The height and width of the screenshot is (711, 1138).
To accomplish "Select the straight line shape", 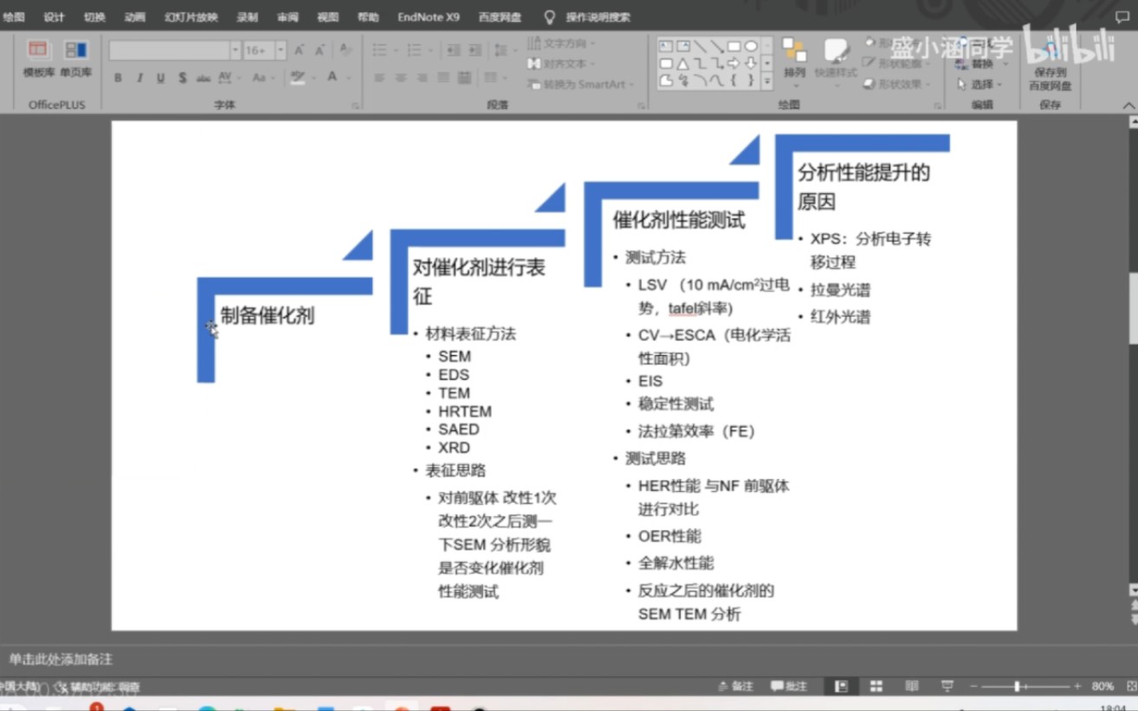I will click(701, 46).
